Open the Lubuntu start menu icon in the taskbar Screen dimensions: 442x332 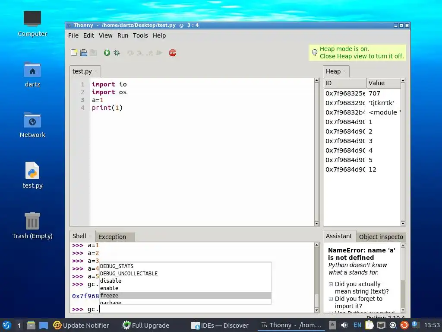[7, 325]
